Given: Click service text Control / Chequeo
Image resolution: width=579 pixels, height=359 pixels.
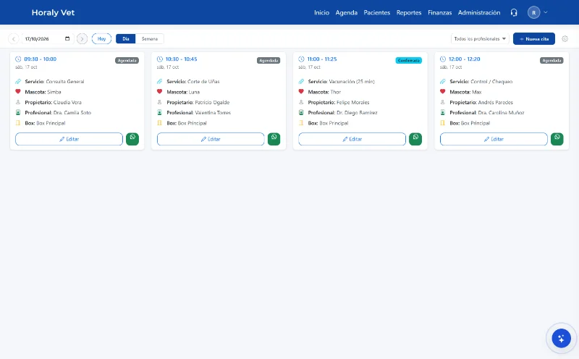Looking at the screenshot, I should [491, 82].
